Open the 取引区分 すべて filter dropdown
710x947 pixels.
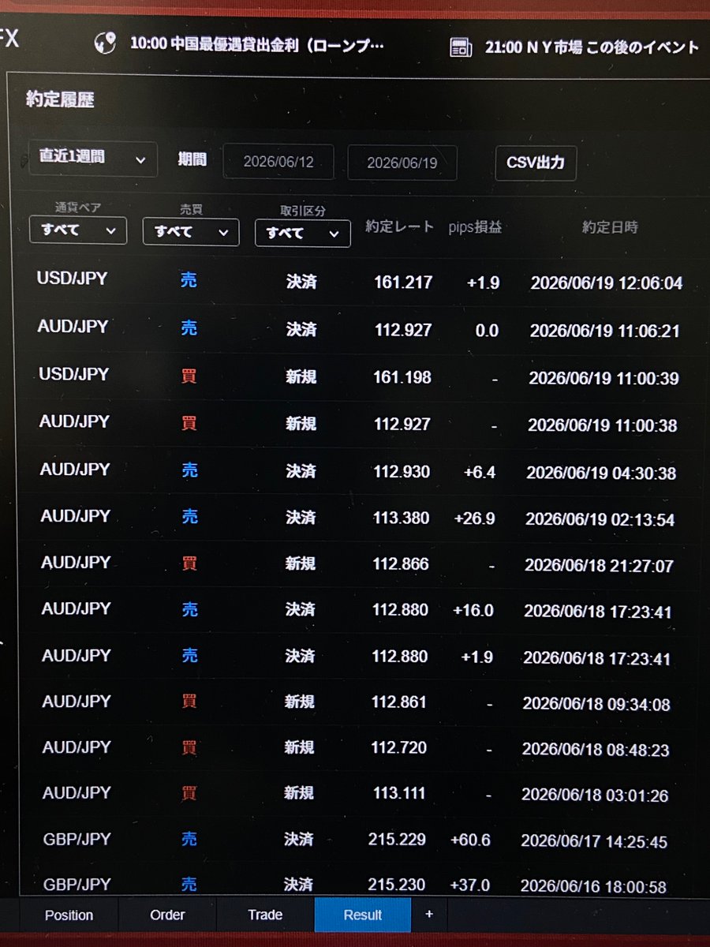pos(303,233)
